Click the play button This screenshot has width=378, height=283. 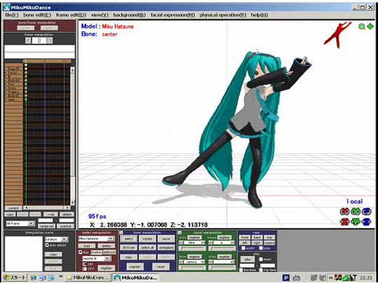(x=248, y=259)
